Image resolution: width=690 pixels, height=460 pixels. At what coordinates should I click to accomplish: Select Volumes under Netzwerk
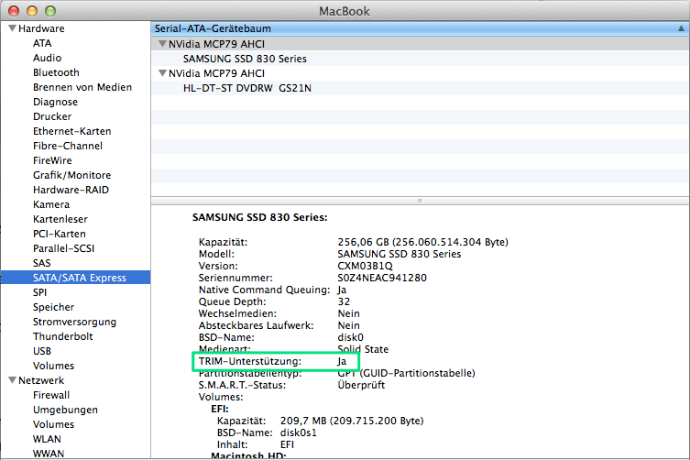(53, 424)
